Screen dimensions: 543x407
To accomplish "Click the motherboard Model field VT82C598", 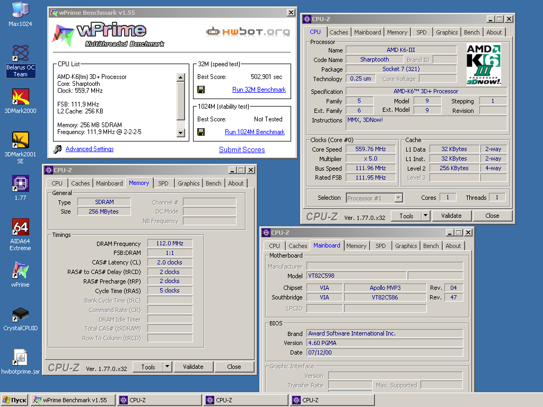I will [x=356, y=276].
